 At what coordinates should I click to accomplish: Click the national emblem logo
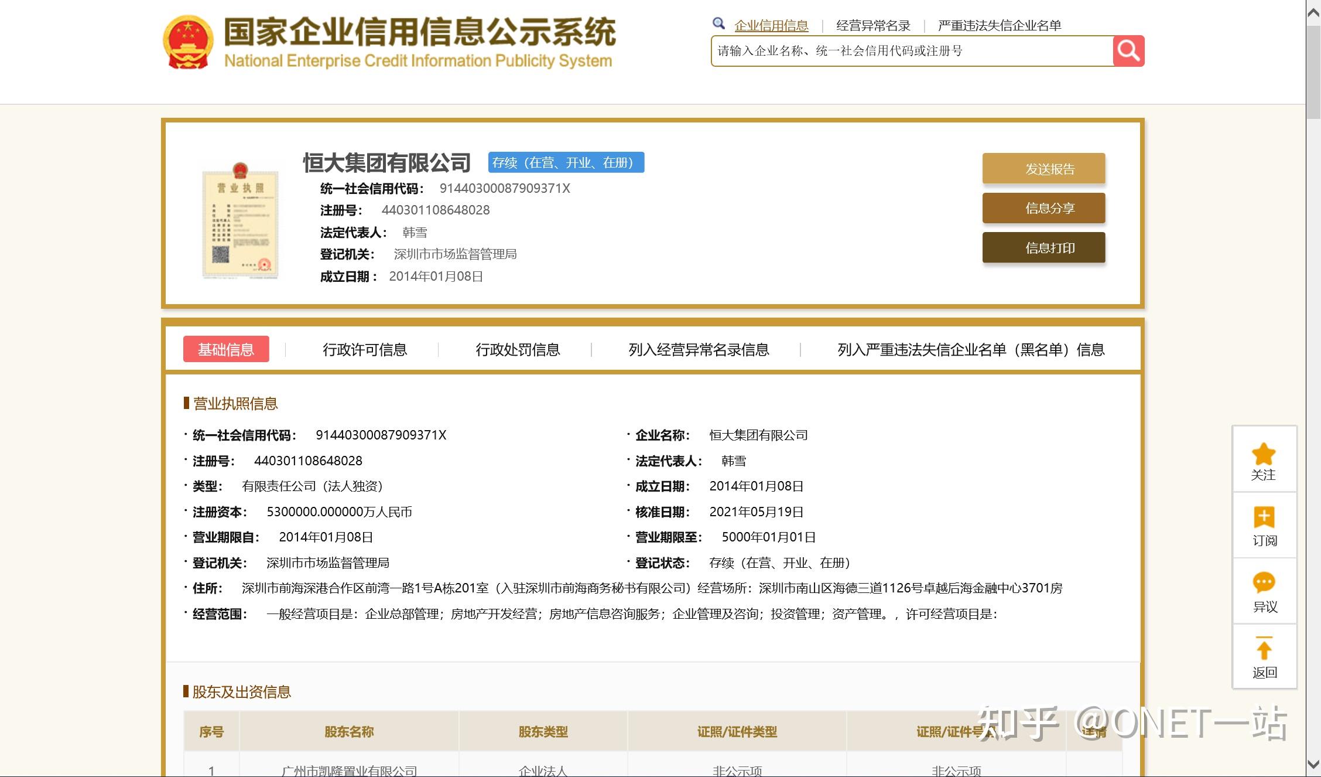[187, 42]
